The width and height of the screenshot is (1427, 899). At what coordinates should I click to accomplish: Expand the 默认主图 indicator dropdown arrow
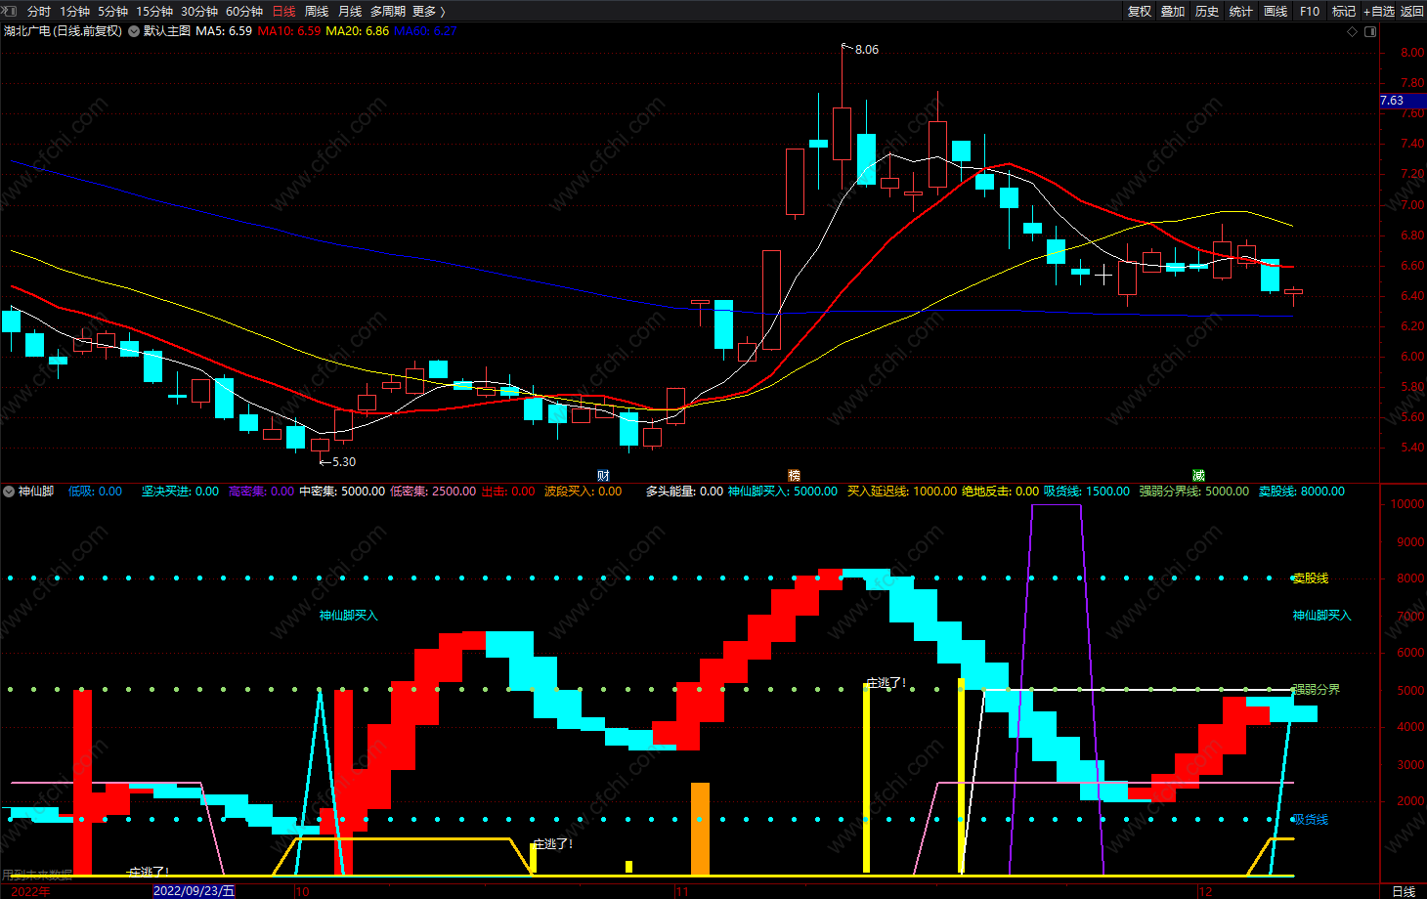click(134, 31)
